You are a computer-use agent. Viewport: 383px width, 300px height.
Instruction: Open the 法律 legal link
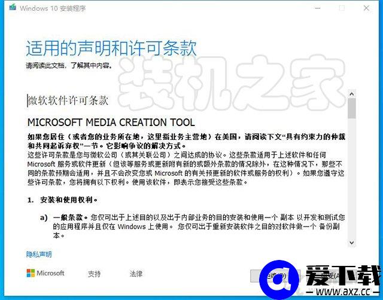click(x=136, y=274)
